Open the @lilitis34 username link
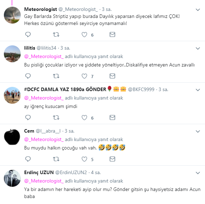 [x=46, y=48]
